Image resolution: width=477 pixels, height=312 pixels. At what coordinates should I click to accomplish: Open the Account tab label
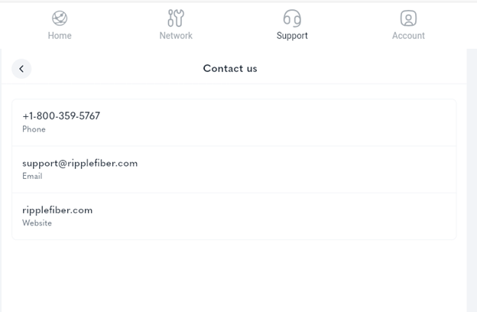(x=408, y=36)
